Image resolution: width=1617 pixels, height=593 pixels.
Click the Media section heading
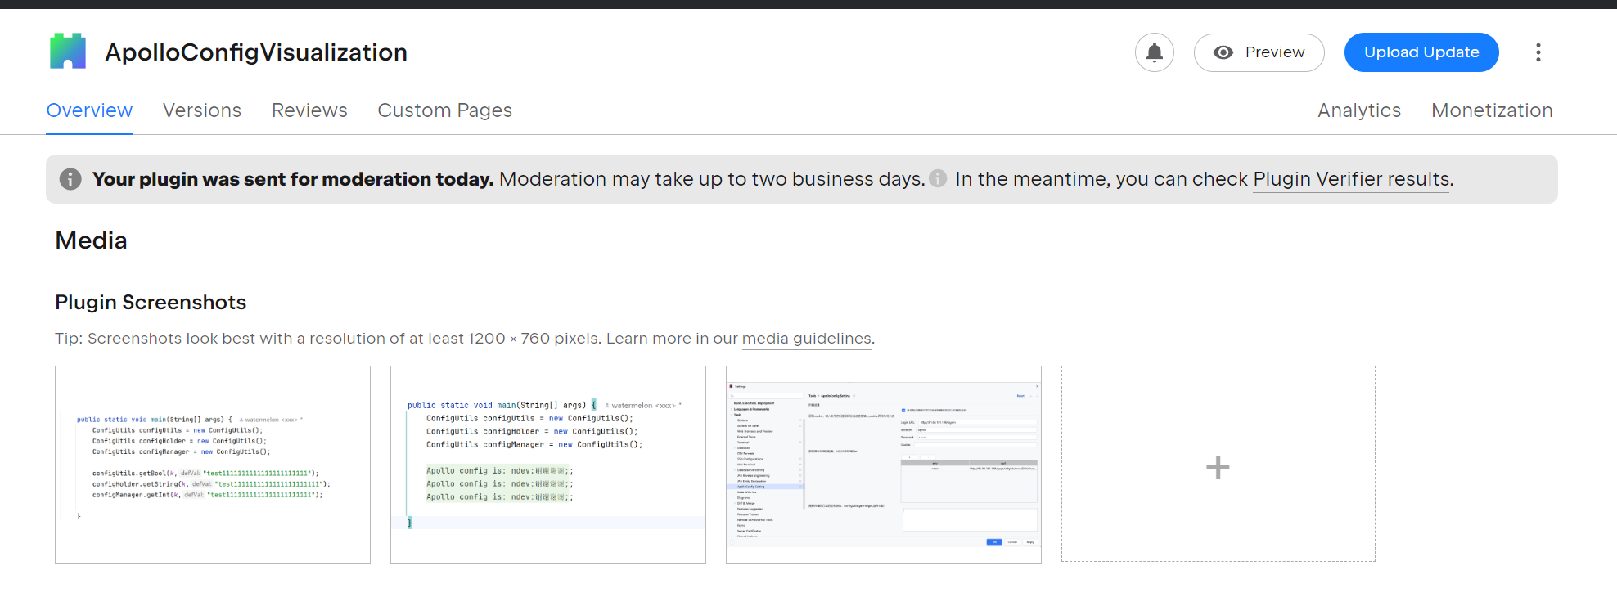click(91, 240)
